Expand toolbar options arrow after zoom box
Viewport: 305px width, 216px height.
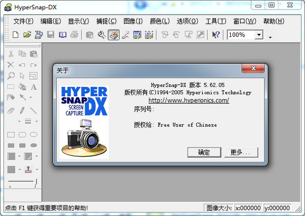tap(270, 37)
